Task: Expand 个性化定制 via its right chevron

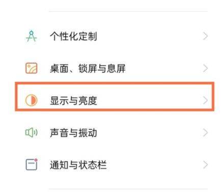Action: click(205, 36)
